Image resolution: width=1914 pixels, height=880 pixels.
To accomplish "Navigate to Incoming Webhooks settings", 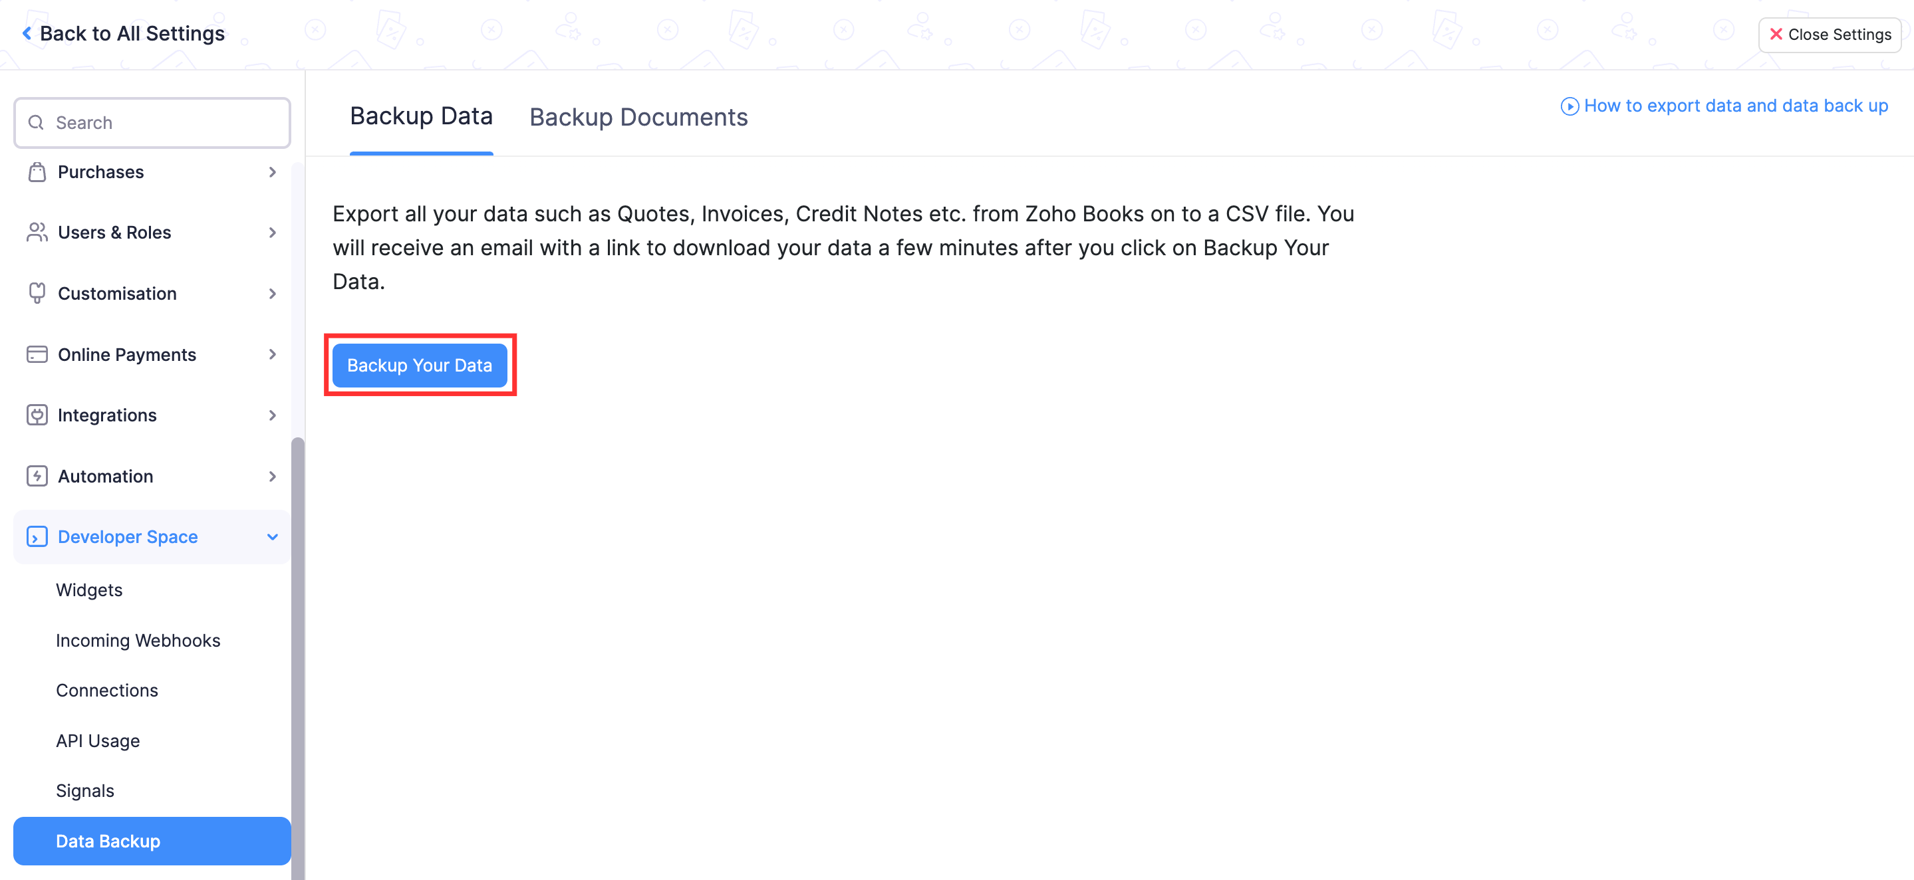I will (138, 639).
